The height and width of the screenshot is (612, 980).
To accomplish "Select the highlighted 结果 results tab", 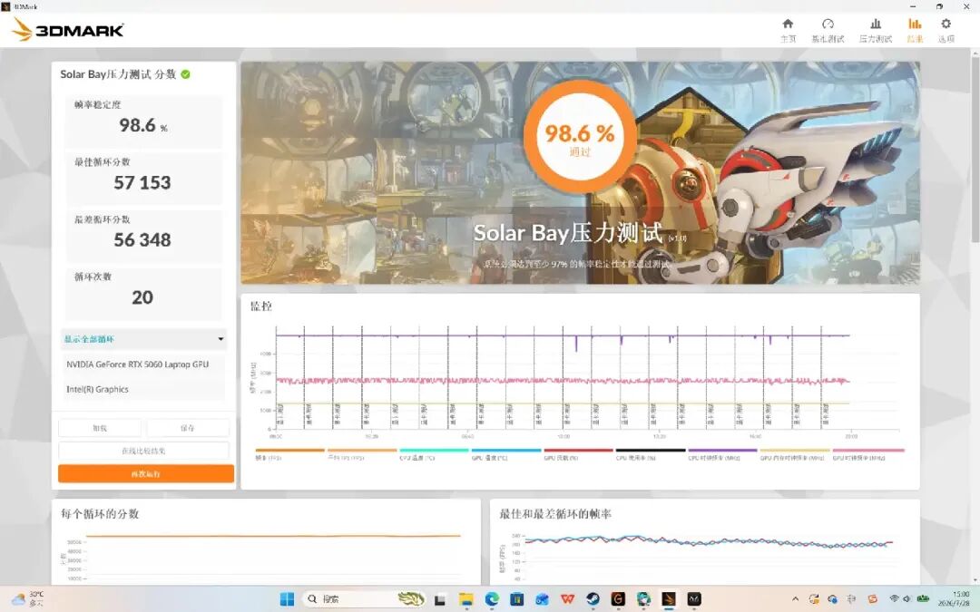I will [x=915, y=30].
